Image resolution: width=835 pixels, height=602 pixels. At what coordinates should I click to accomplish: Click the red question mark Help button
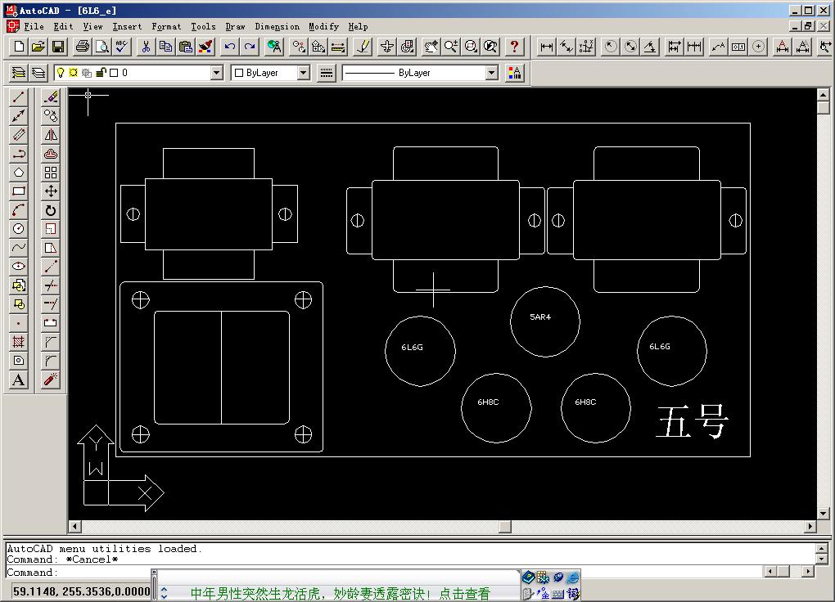(514, 47)
